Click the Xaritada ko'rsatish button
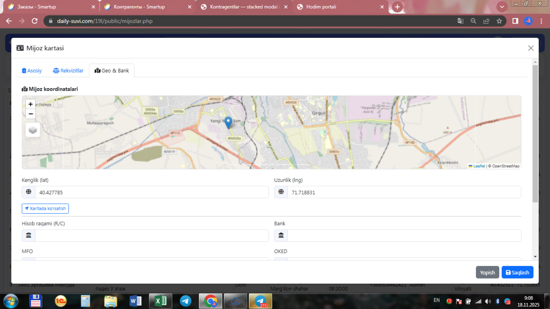550x309 pixels. tap(45, 208)
